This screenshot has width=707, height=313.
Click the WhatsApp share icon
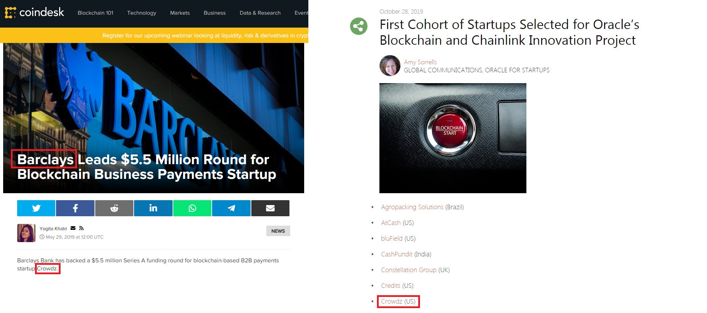coord(192,208)
